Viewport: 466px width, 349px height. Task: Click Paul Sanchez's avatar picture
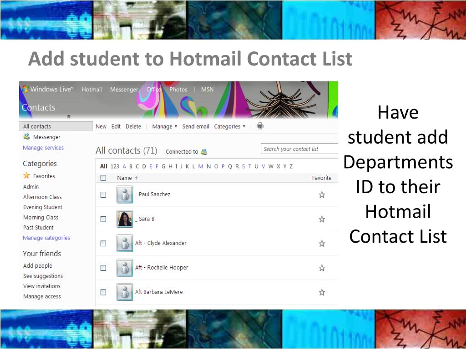coord(125,194)
